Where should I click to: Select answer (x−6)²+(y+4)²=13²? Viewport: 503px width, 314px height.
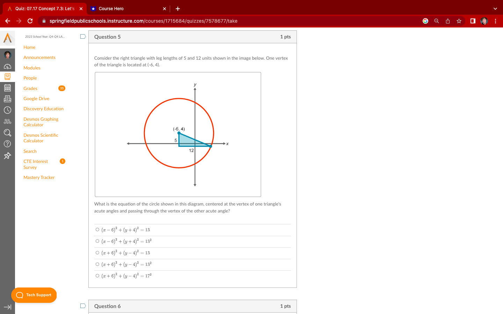point(97,241)
